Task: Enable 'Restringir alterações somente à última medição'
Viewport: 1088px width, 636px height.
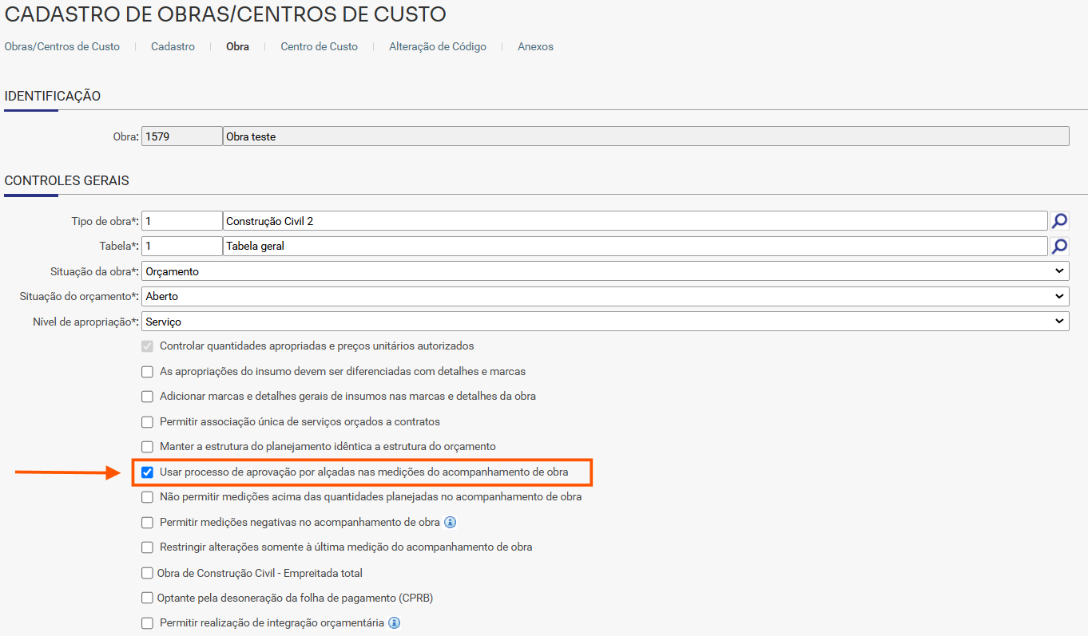Action: pos(147,547)
